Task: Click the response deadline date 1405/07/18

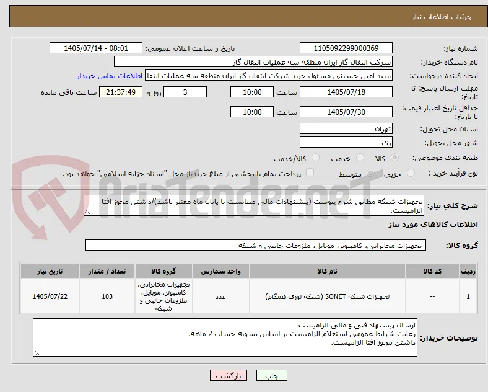Action: point(346,92)
